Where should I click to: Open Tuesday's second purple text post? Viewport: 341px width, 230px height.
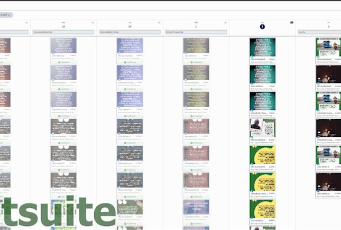coord(130,78)
